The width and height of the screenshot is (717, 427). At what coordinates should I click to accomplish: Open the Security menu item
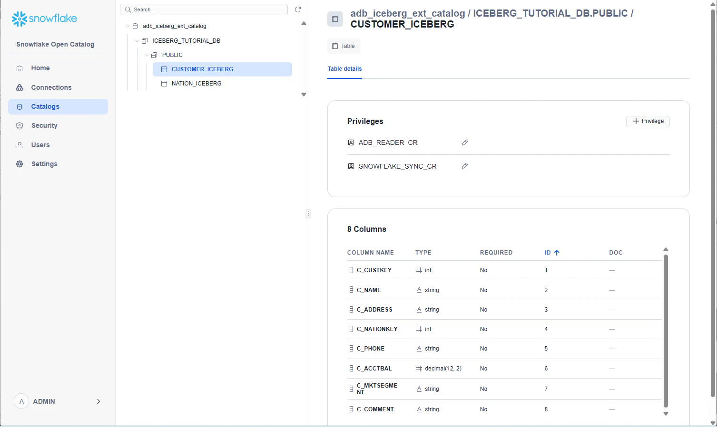pos(58,126)
